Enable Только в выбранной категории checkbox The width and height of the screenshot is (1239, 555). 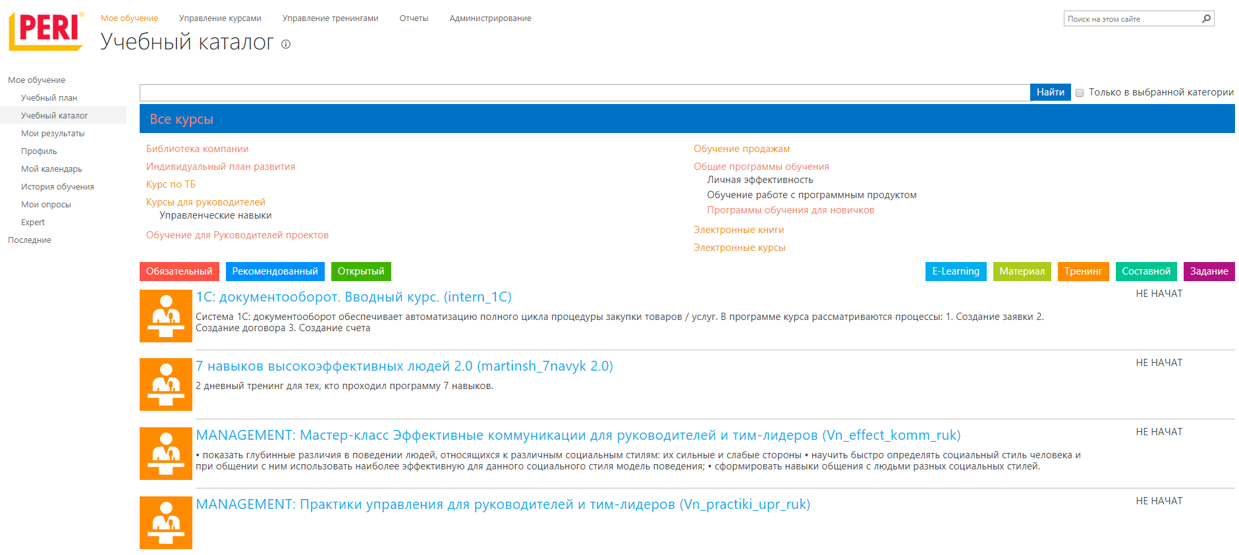pos(1080,93)
